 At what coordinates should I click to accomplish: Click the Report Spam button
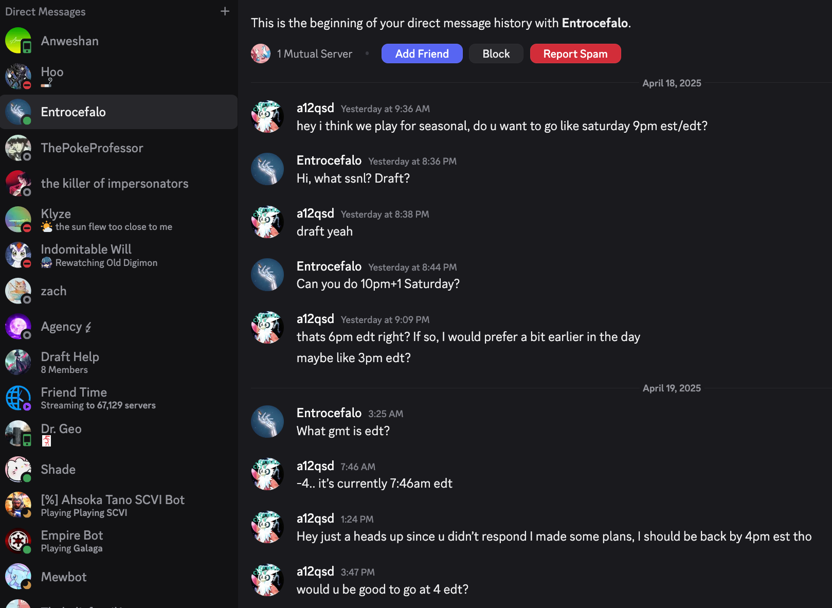575,53
